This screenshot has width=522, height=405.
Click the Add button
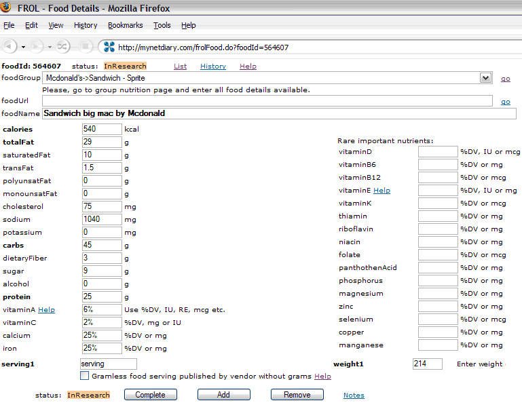click(223, 395)
